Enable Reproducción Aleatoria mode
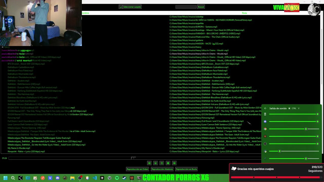The width and height of the screenshot is (324, 182). tap(162, 169)
